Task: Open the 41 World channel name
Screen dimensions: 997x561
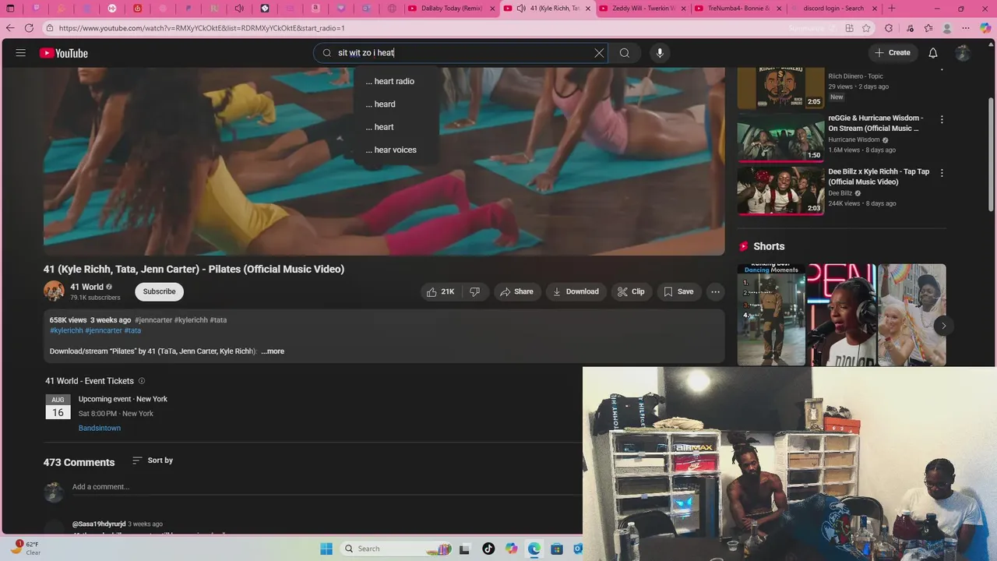Action: click(x=86, y=287)
